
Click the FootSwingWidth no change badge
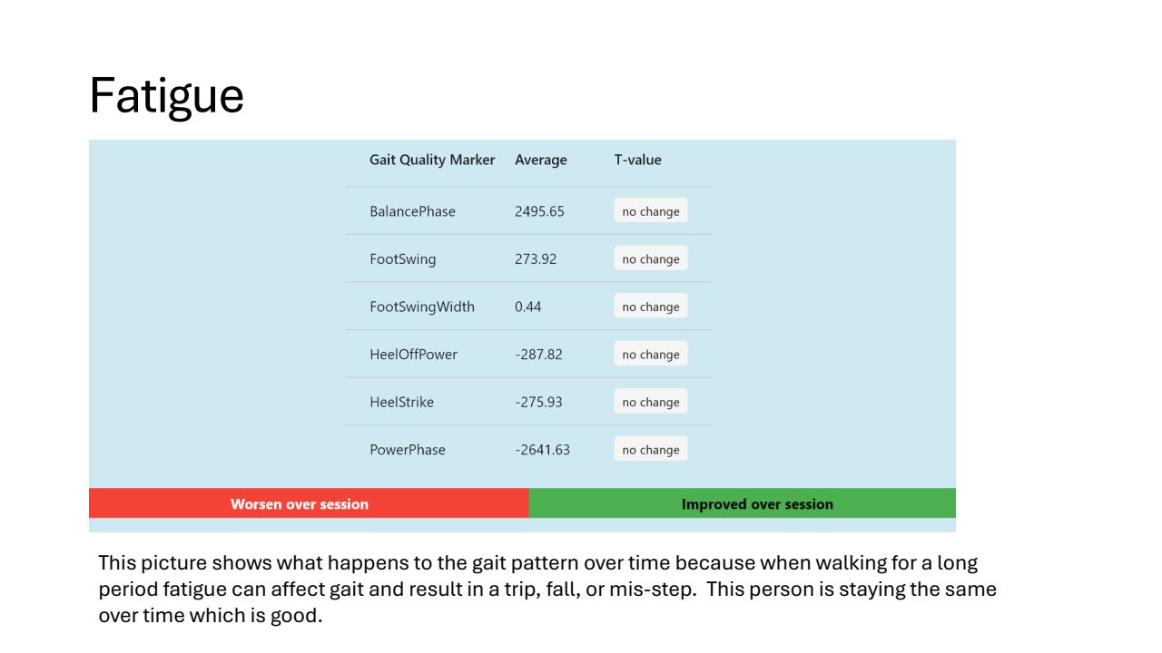650,307
